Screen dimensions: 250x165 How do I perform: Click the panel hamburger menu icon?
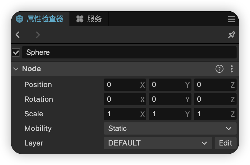[231, 19]
